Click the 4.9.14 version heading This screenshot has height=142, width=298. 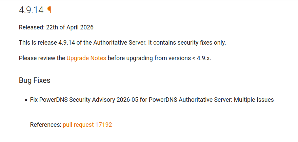click(31, 10)
